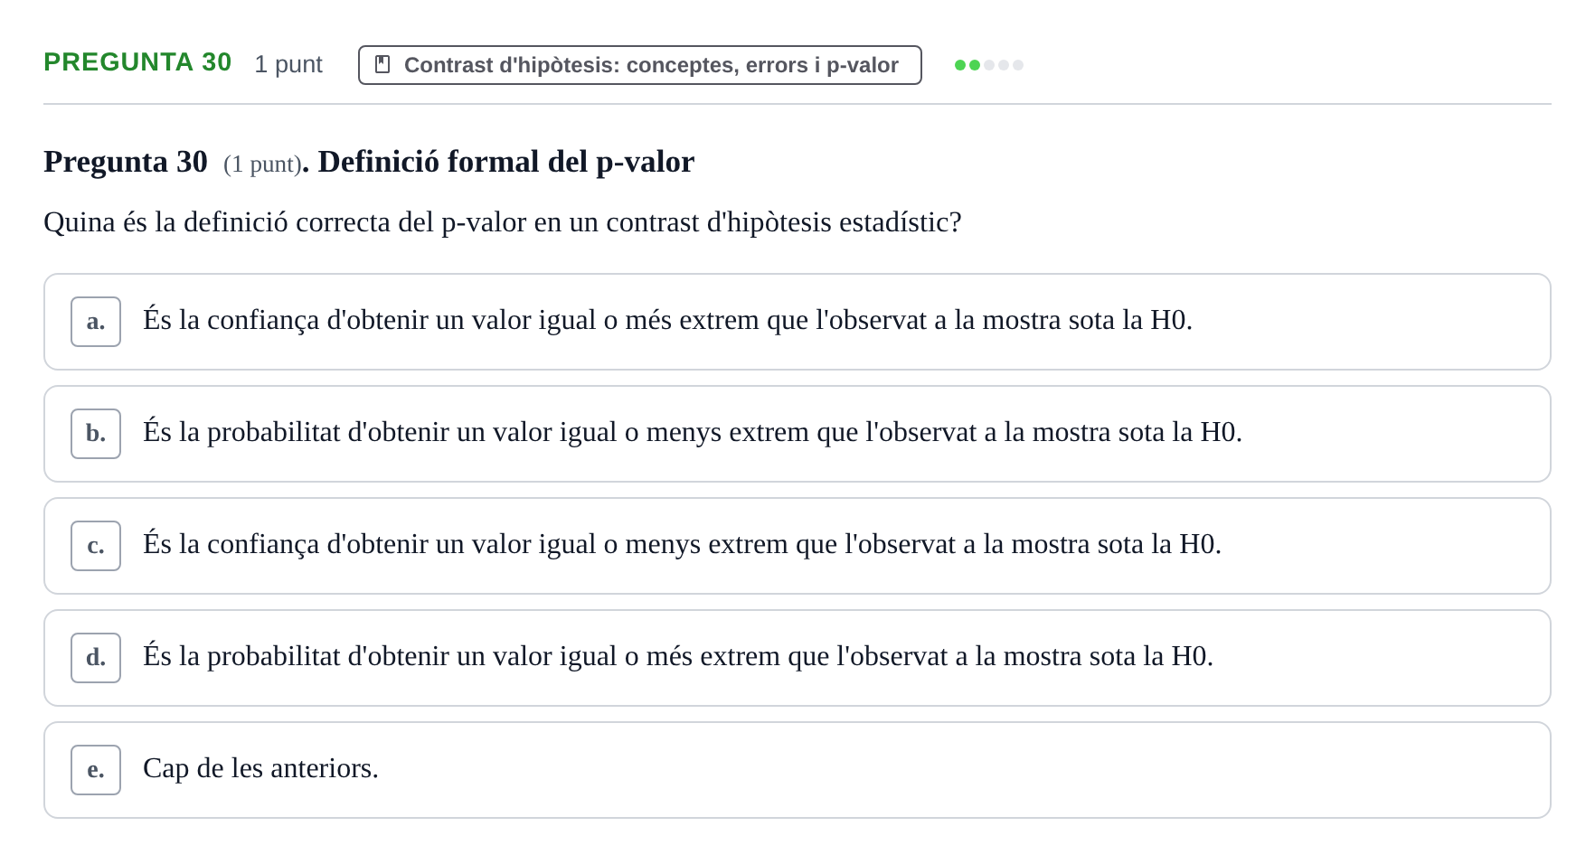Screen dimensions: 1595x864
Task: Click the heading 'Definició formal del p-valor'
Action: click(x=506, y=162)
